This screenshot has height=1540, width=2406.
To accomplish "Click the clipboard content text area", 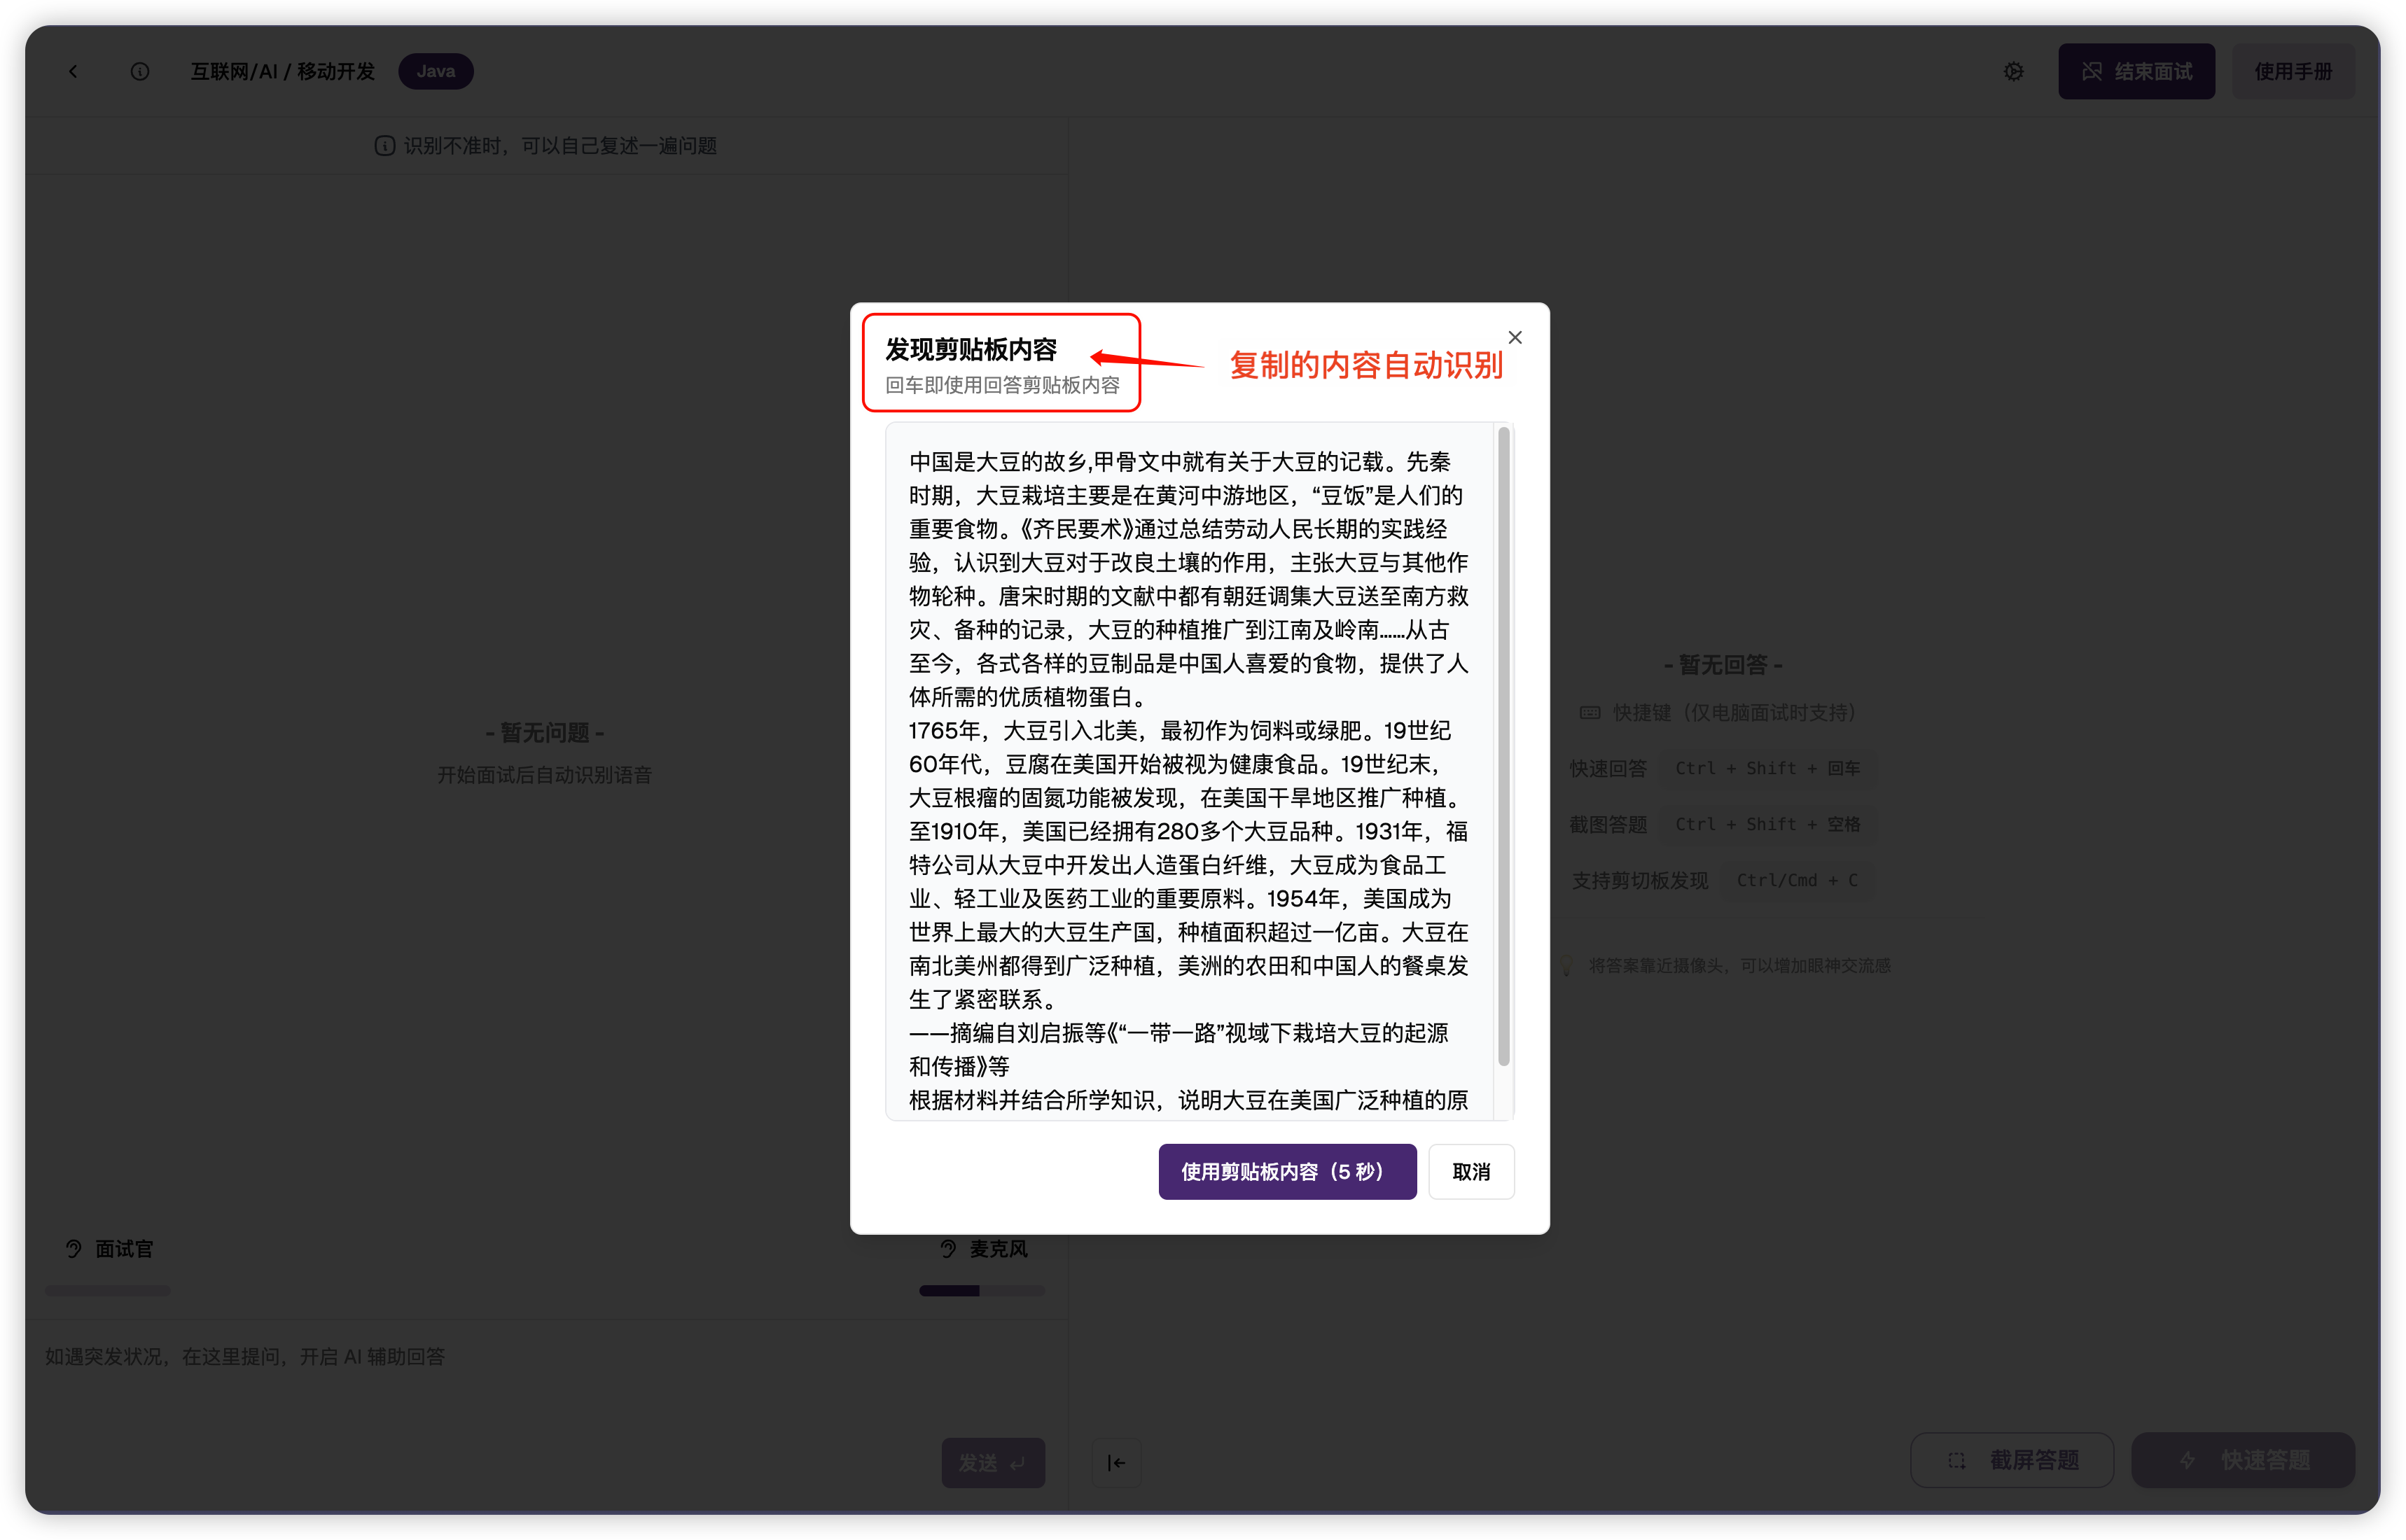I will 1188,770.
